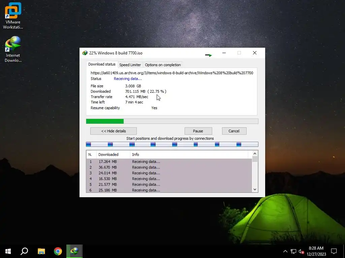Viewport: 345px width, 258px height.
Task: Open the VMware Workstation desktop shortcut
Action: [13, 16]
